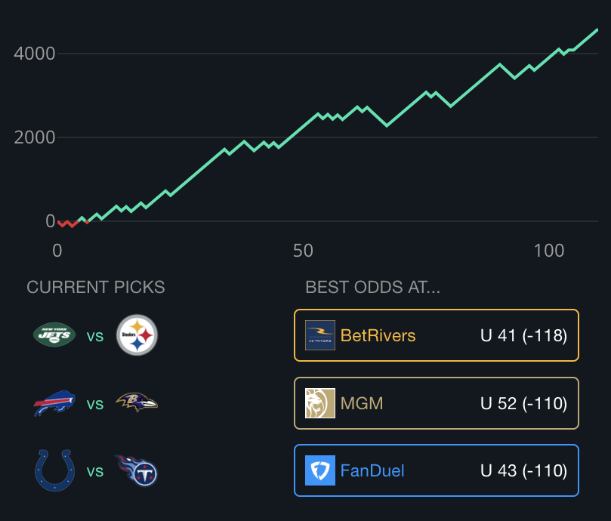
Task: Click the U 52 (-110) odds text
Action: 523,403
